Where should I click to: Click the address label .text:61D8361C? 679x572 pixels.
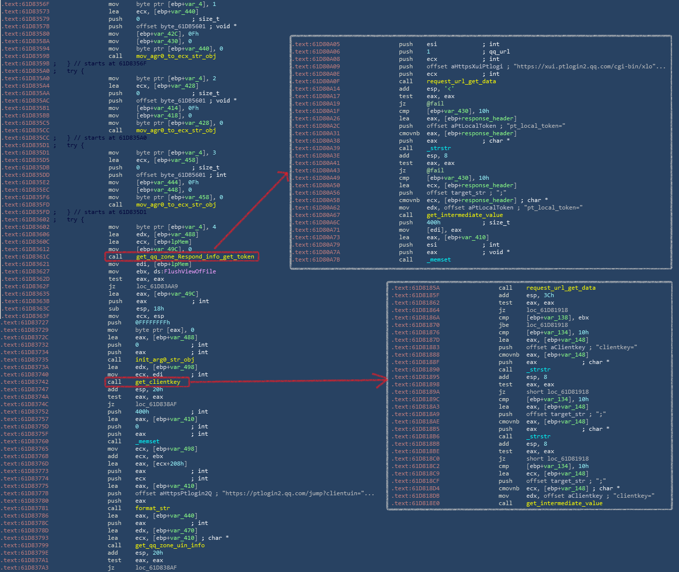coord(26,257)
